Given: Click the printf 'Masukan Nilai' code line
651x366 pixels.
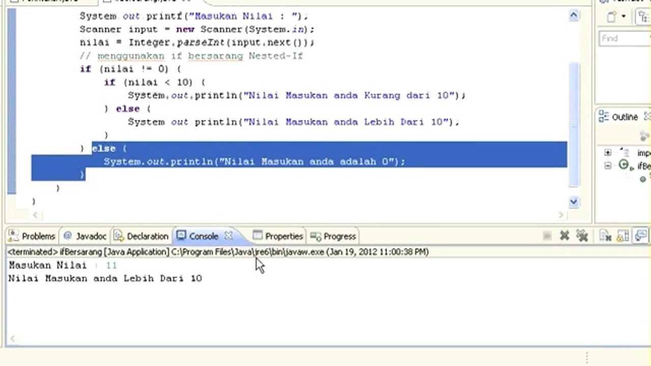Looking at the screenshot, I should (x=194, y=16).
